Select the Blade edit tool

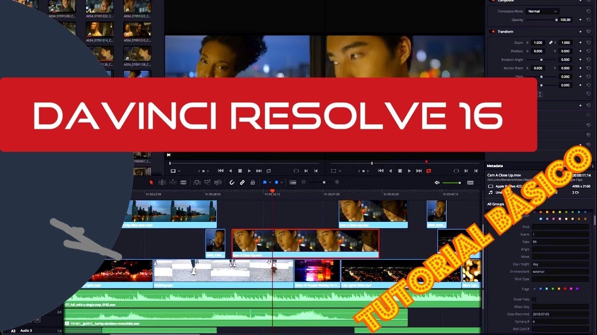[x=183, y=182]
